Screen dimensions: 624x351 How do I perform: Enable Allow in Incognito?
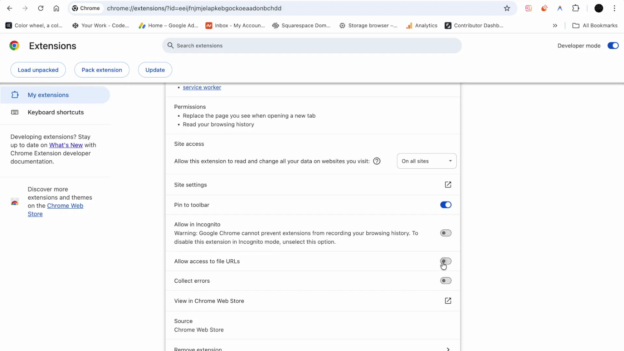pos(446,233)
